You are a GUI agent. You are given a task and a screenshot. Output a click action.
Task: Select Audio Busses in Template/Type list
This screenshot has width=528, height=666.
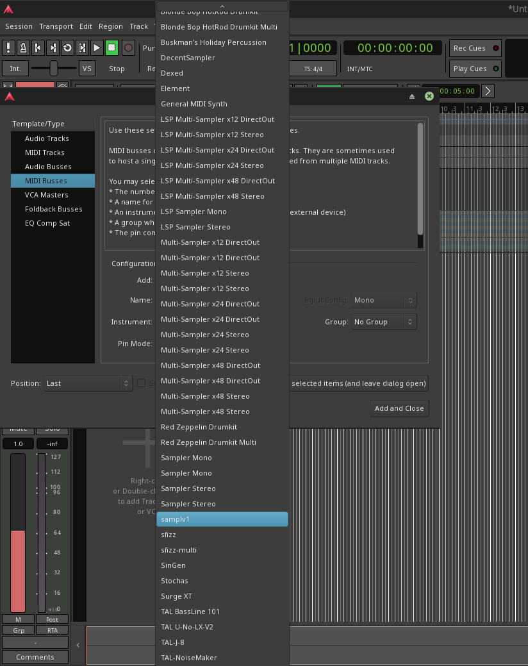[48, 167]
